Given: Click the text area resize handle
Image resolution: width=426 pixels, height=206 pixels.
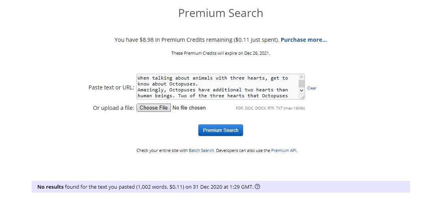Looking at the screenshot, I should click(x=302, y=97).
